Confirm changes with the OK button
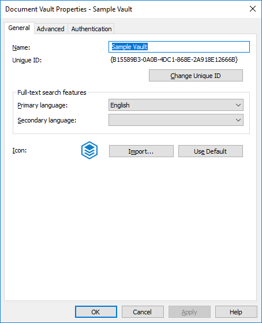Viewport: 262px width, 323px height. point(96,311)
